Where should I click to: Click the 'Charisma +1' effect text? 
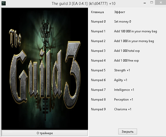[x=123, y=109]
